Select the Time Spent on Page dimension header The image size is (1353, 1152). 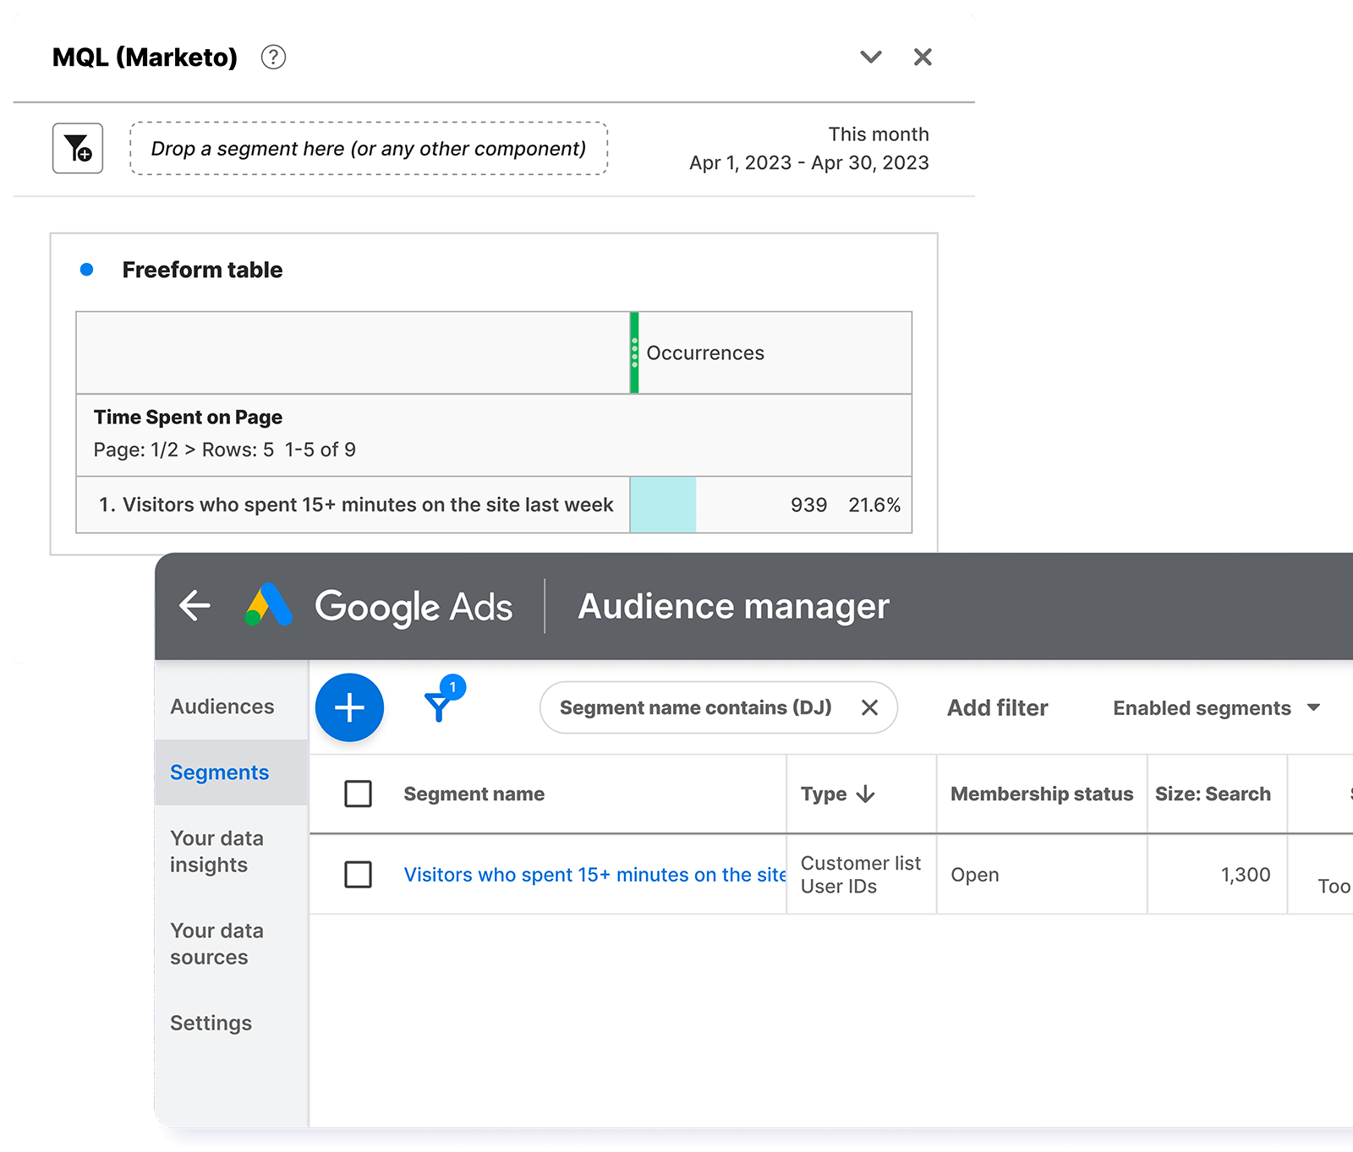(188, 418)
